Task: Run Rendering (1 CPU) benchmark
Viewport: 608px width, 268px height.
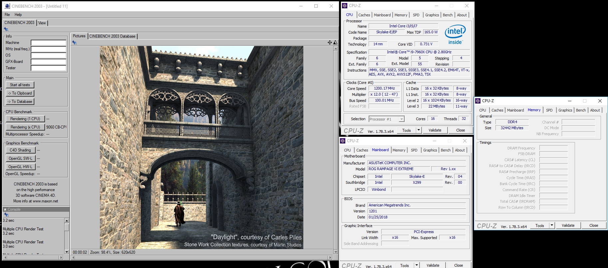Action: 25,119
